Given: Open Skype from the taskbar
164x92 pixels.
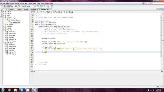Looking at the screenshot, I should tap(22, 90).
